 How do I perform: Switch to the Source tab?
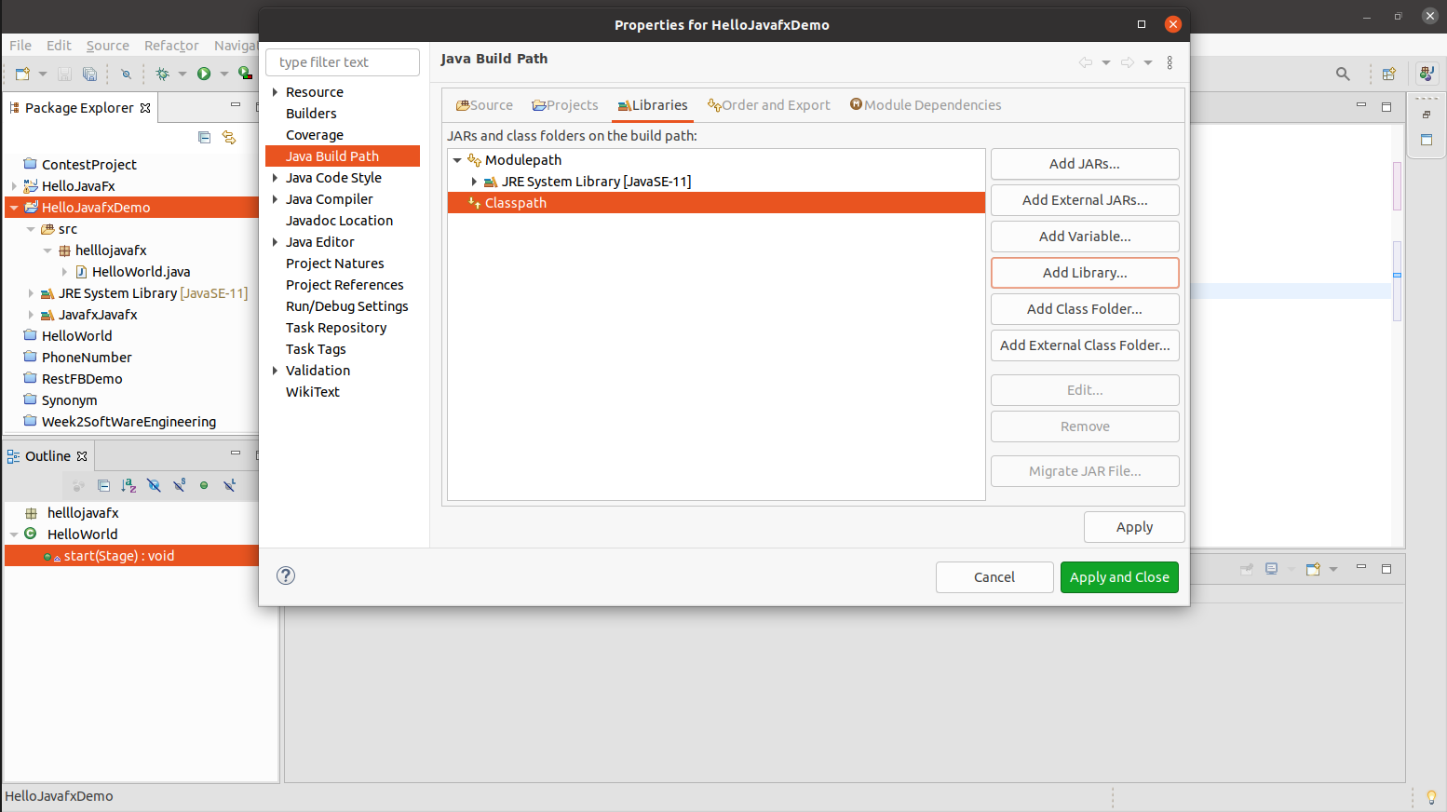click(484, 105)
